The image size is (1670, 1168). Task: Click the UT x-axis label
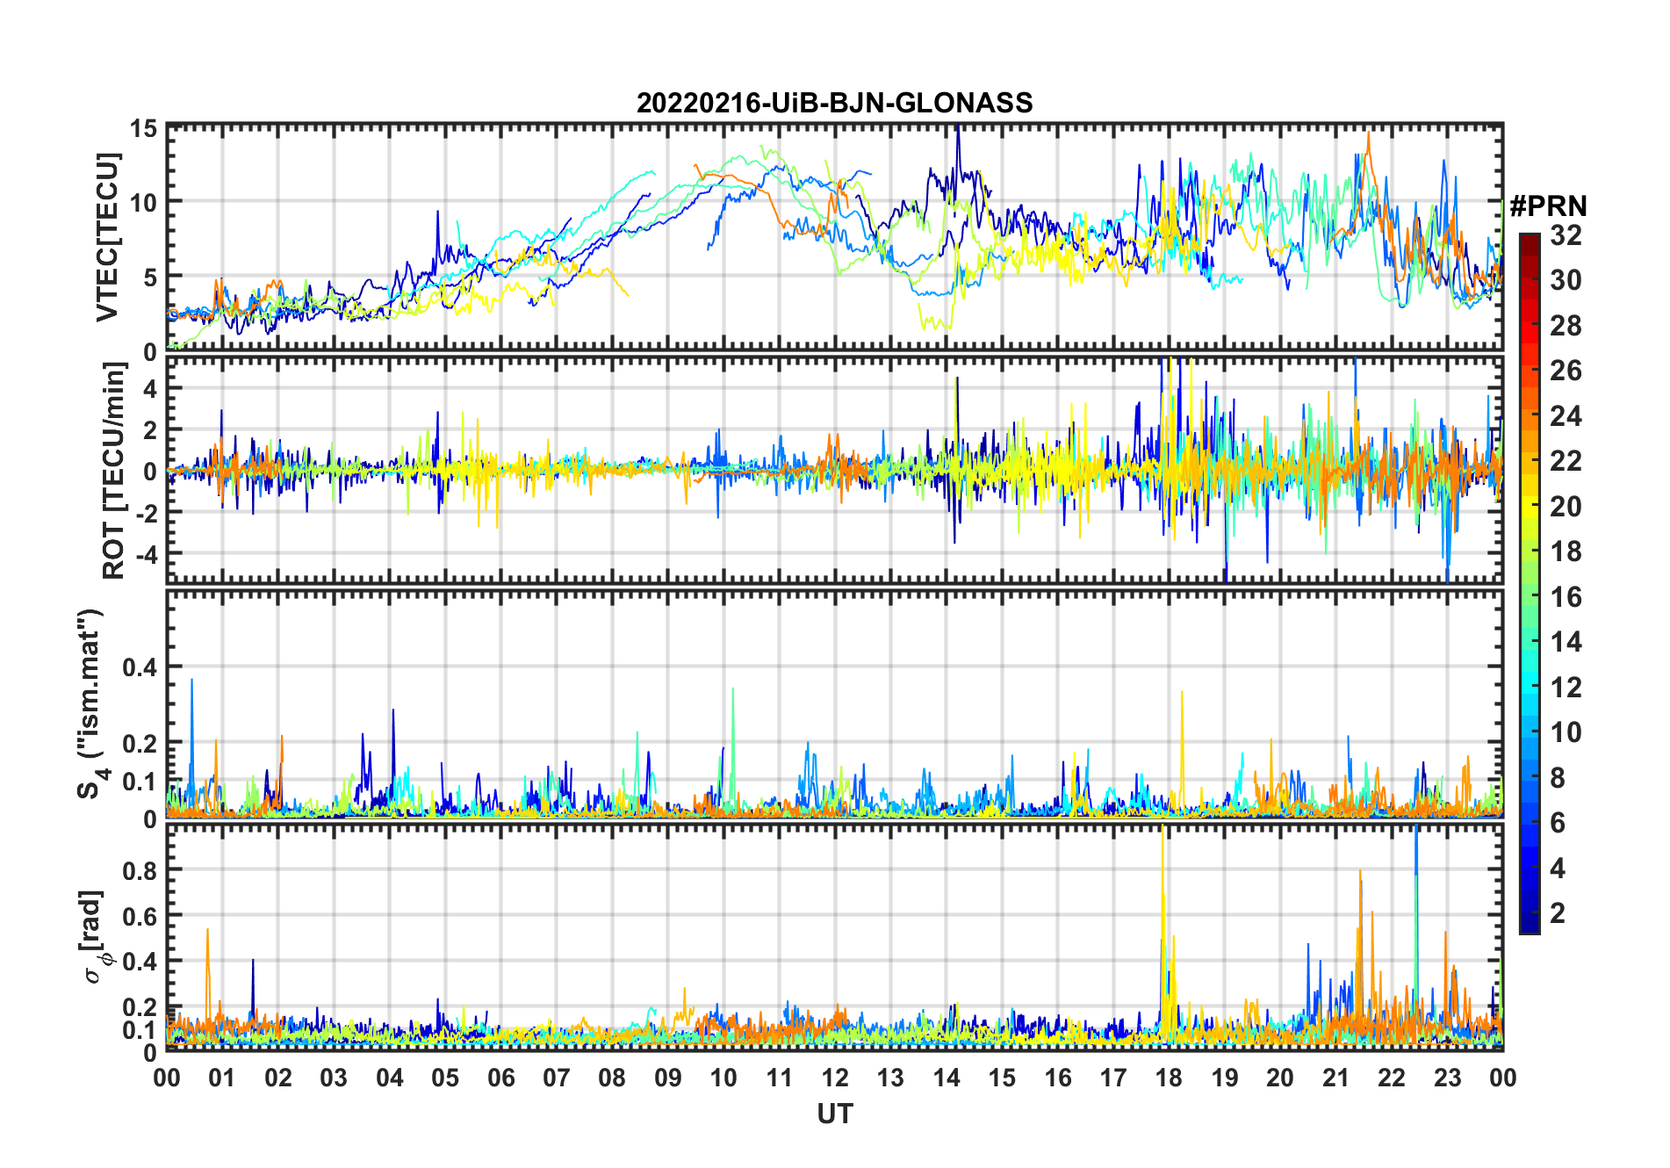(834, 1114)
